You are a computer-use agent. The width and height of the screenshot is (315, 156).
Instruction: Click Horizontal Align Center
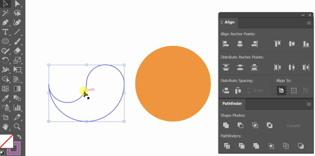pyautogui.click(x=240, y=44)
